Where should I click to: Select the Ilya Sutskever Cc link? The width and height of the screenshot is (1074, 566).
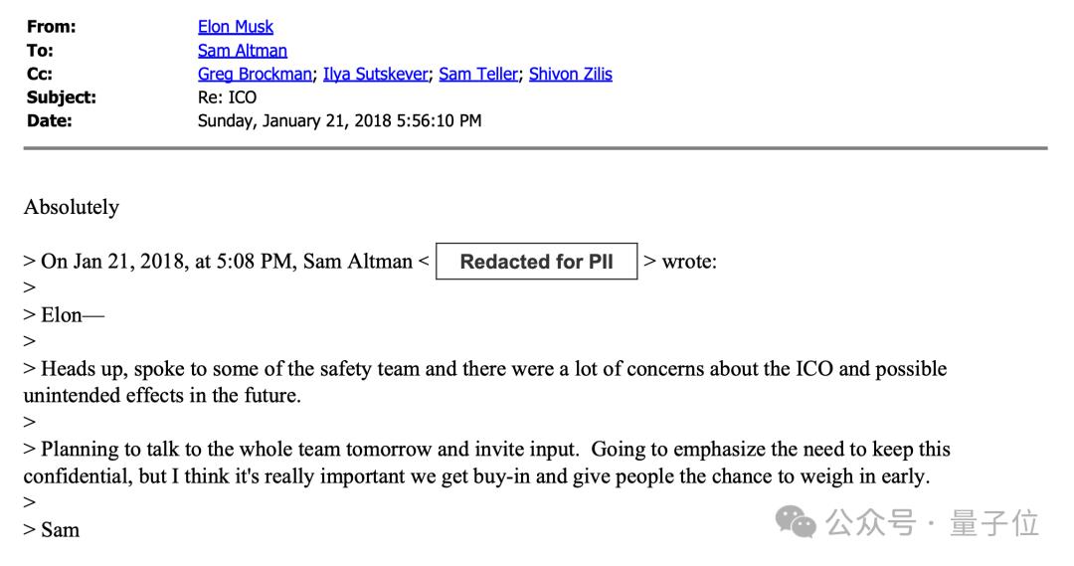coord(375,74)
